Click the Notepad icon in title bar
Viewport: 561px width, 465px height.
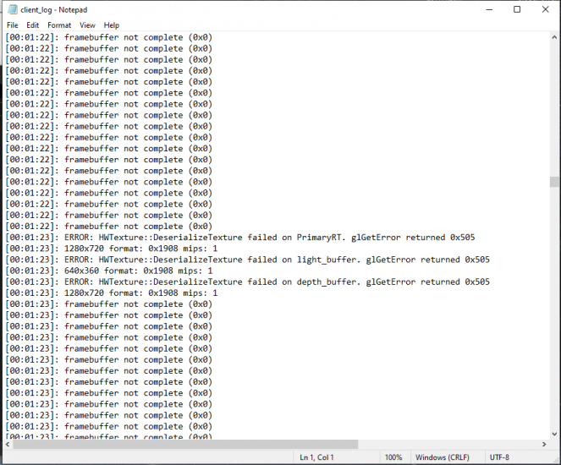13,9
